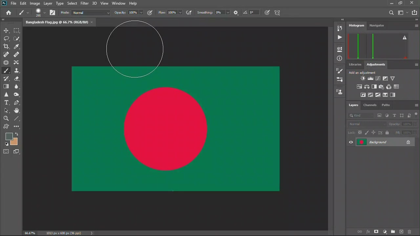Viewport: 420px width, 236px height.
Task: Add a Brightness/Contrast adjustment
Action: click(x=363, y=78)
